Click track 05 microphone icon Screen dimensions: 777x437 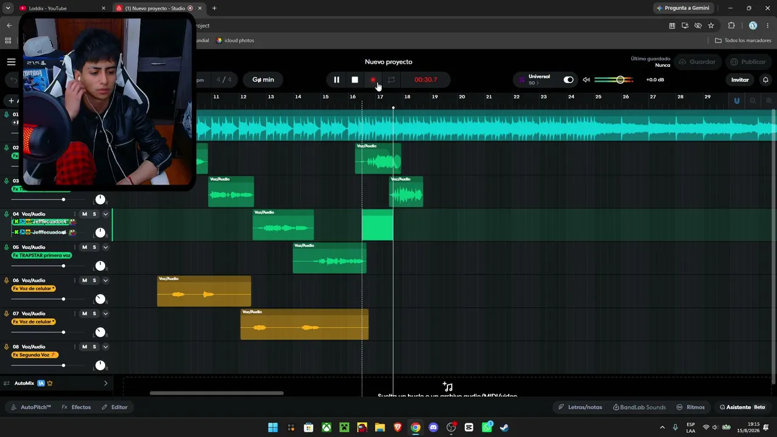coord(7,247)
